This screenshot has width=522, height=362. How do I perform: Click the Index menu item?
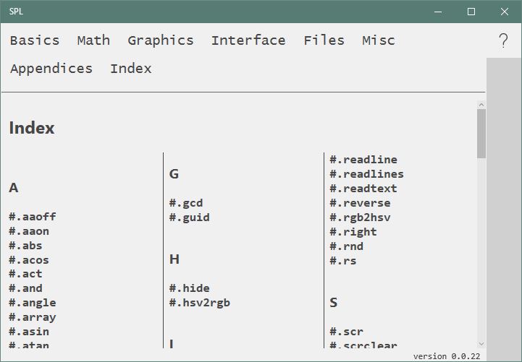[x=131, y=69]
